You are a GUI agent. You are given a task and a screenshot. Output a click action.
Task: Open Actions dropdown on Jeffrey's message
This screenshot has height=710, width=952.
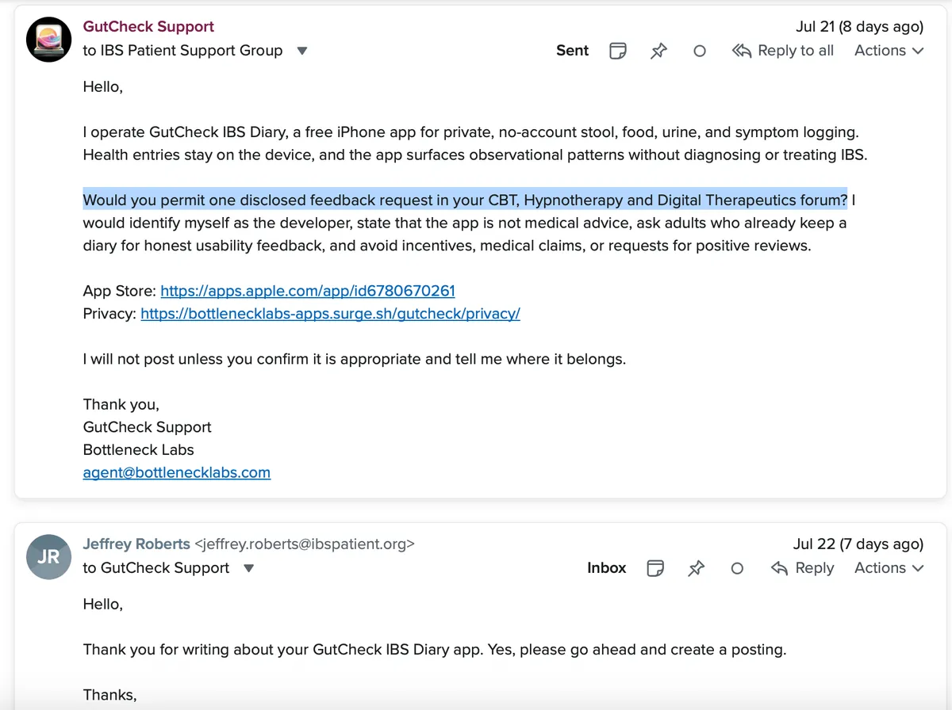[x=889, y=568]
